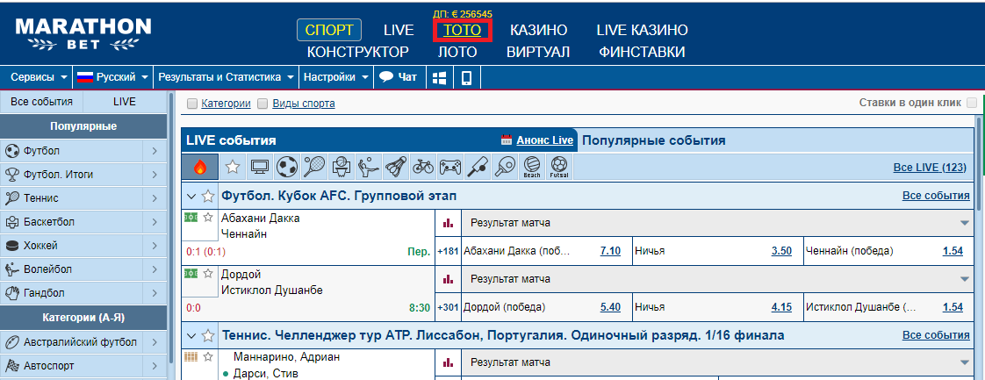Viewport: 985px width, 380px height.
Task: Open the Marathon Bet logo home
Action: point(83,33)
